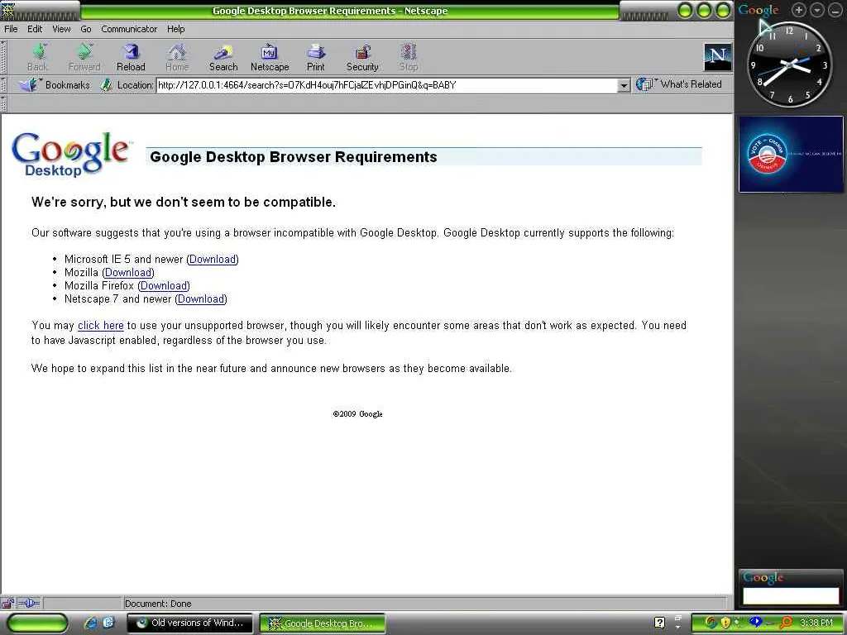The width and height of the screenshot is (847, 635).
Task: Click the Stop toolbar button
Action: pos(409,58)
